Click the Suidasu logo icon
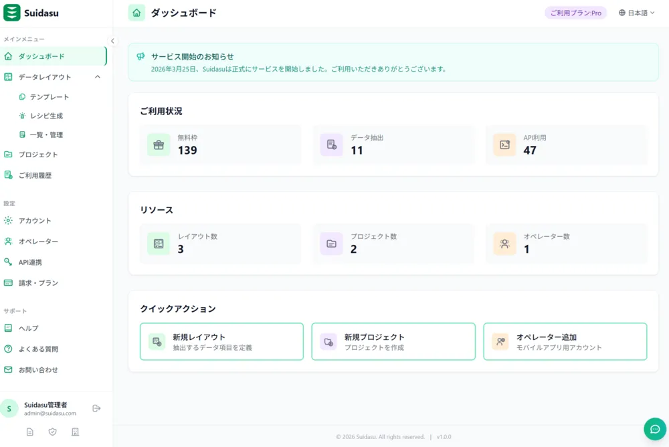This screenshot has width=669, height=447. 11,13
